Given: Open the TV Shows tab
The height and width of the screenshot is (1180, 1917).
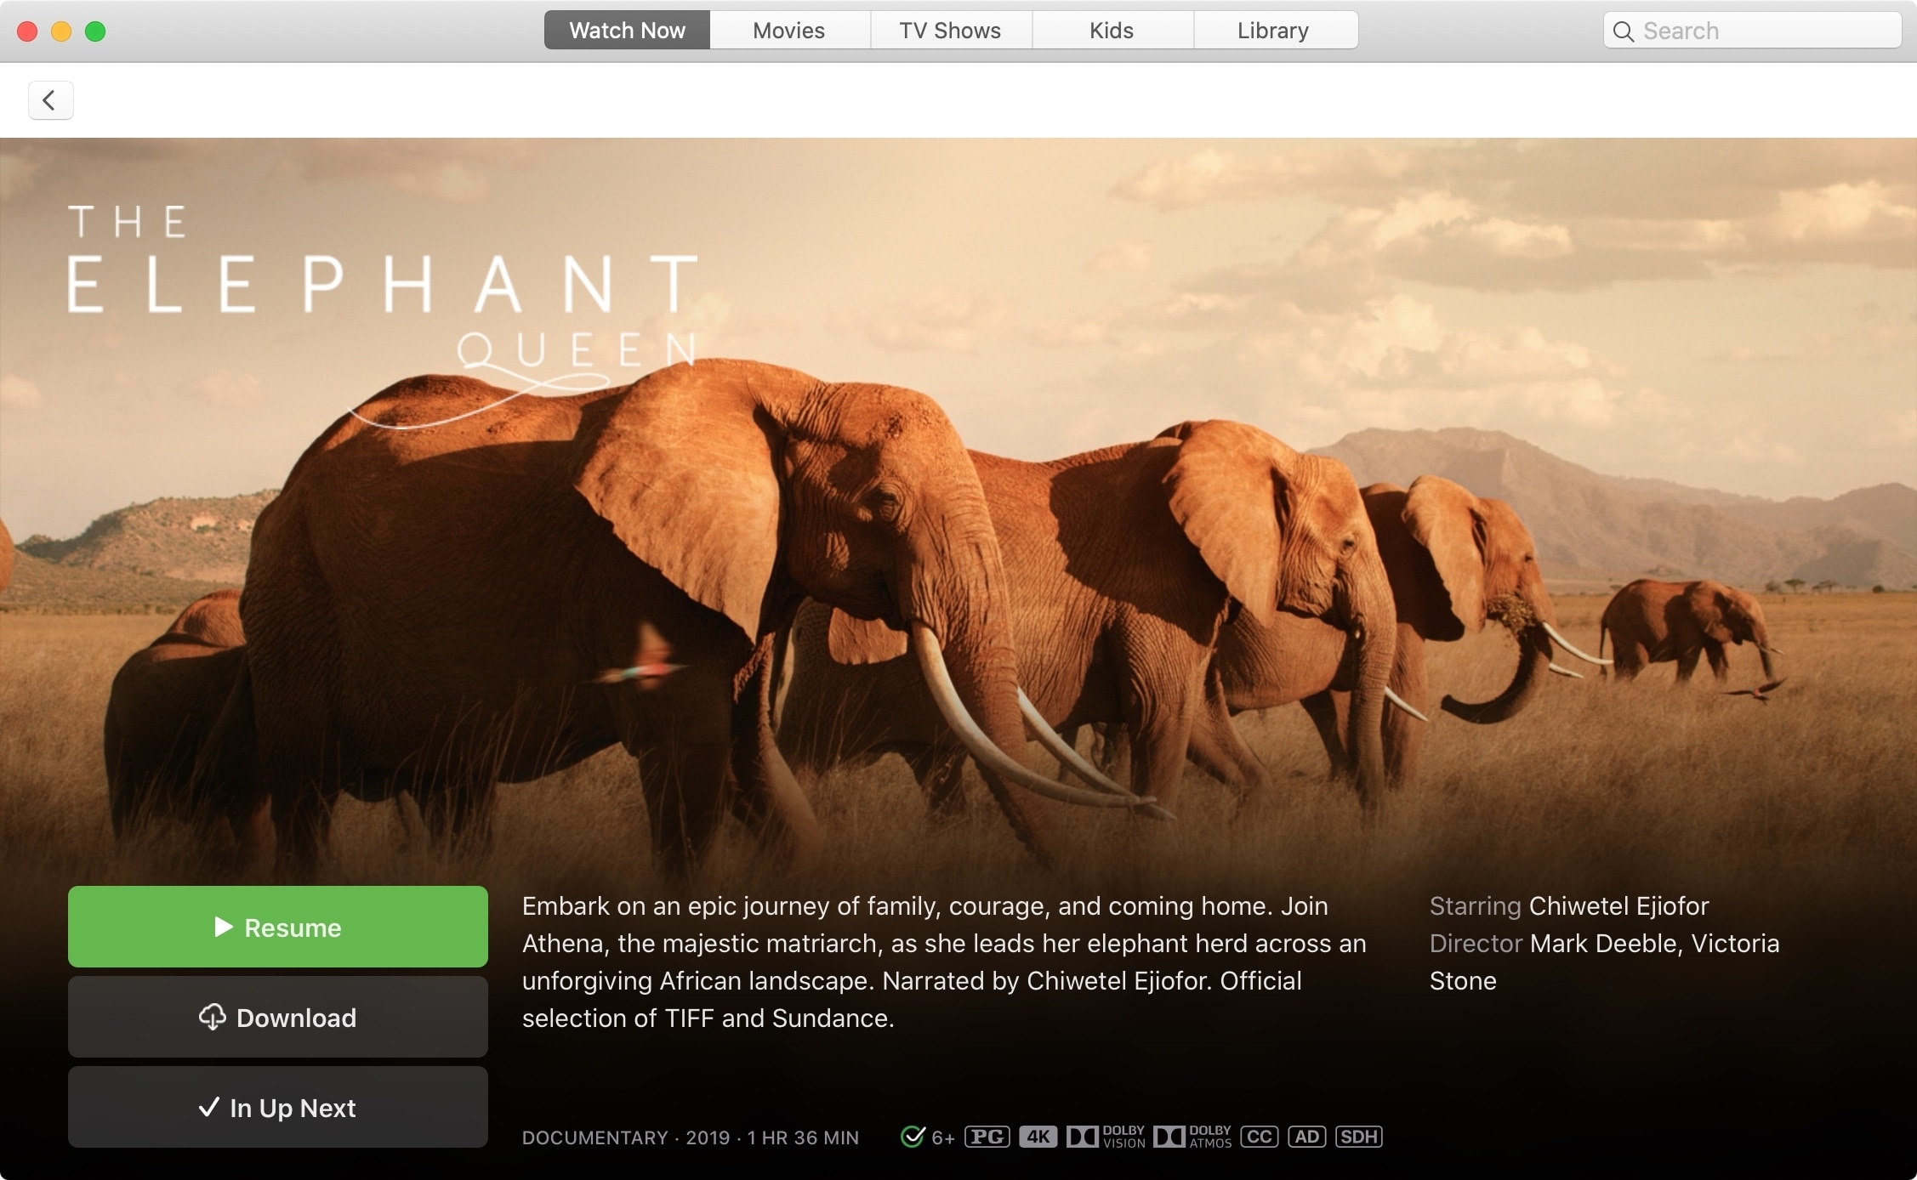Looking at the screenshot, I should [950, 31].
